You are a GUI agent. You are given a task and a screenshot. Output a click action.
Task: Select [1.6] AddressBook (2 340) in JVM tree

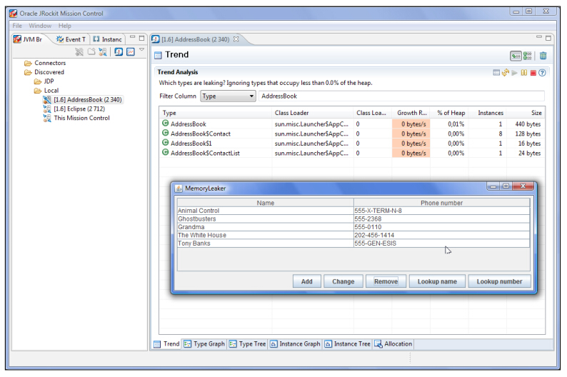pyautogui.click(x=83, y=99)
